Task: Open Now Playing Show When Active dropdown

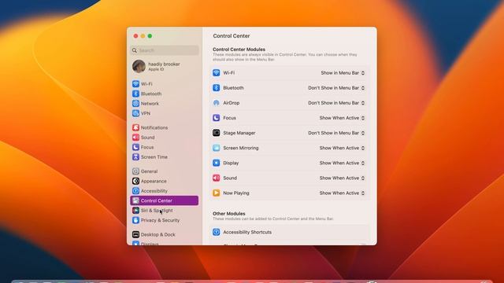Action: point(342,193)
